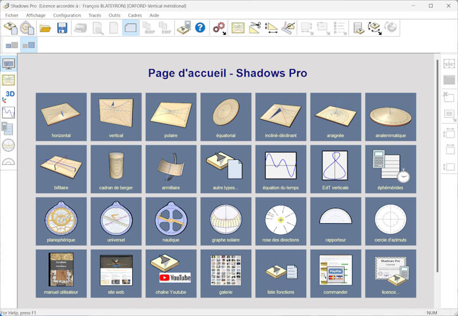The height and width of the screenshot is (316, 458).
Task: Click the triangle dimensions arrows icon
Action: pyautogui.click(x=271, y=28)
